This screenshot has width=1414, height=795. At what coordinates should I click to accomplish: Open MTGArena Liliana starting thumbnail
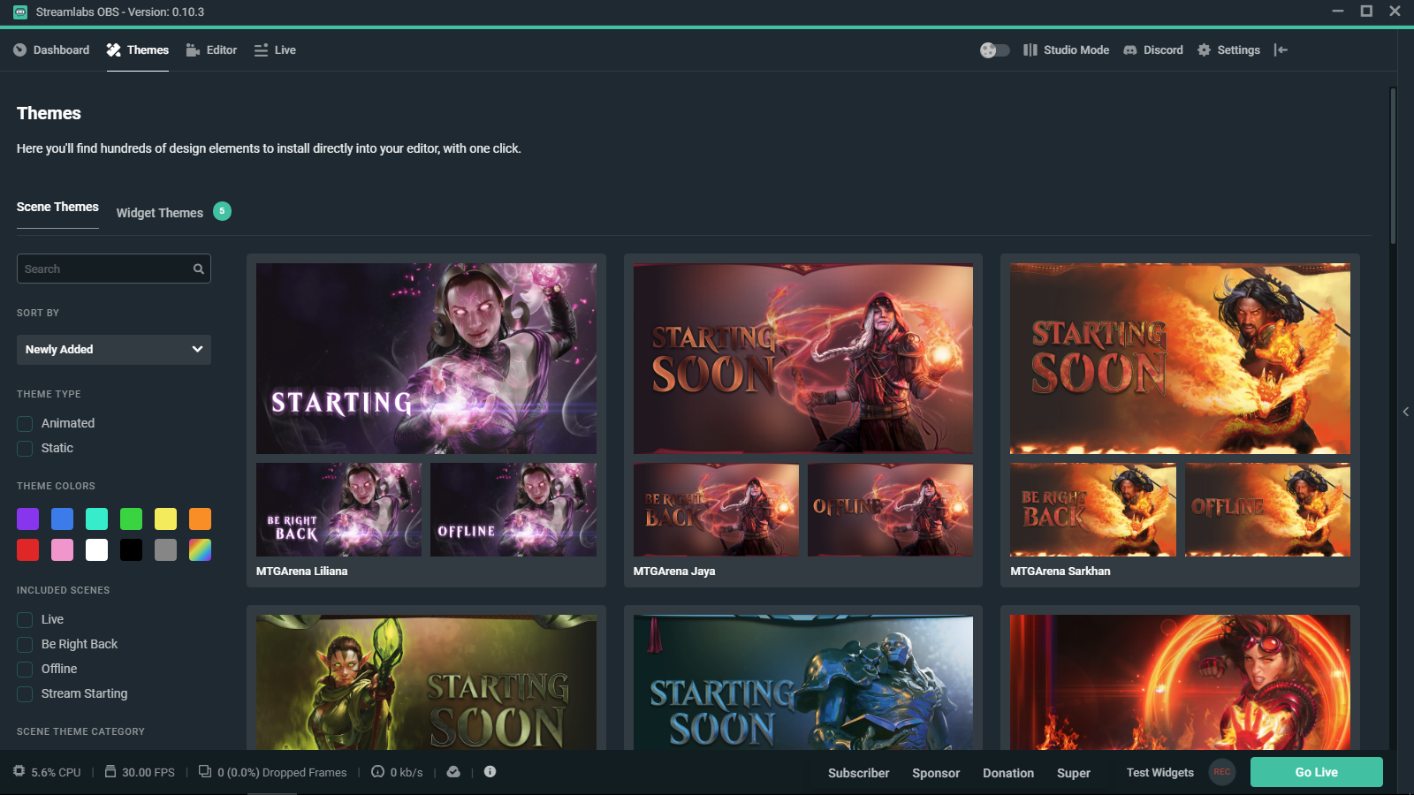[426, 359]
